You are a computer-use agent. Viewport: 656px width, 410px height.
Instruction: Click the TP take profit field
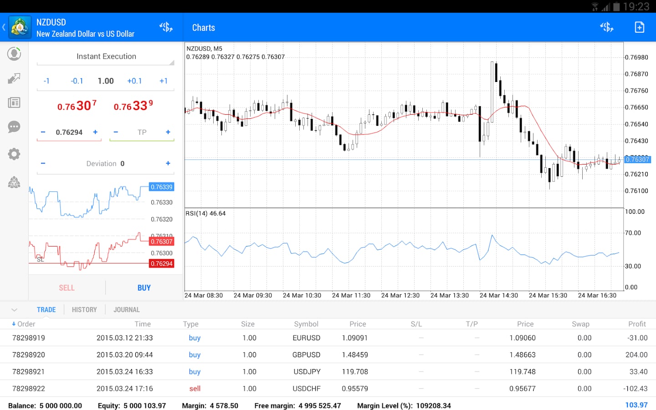[142, 133]
